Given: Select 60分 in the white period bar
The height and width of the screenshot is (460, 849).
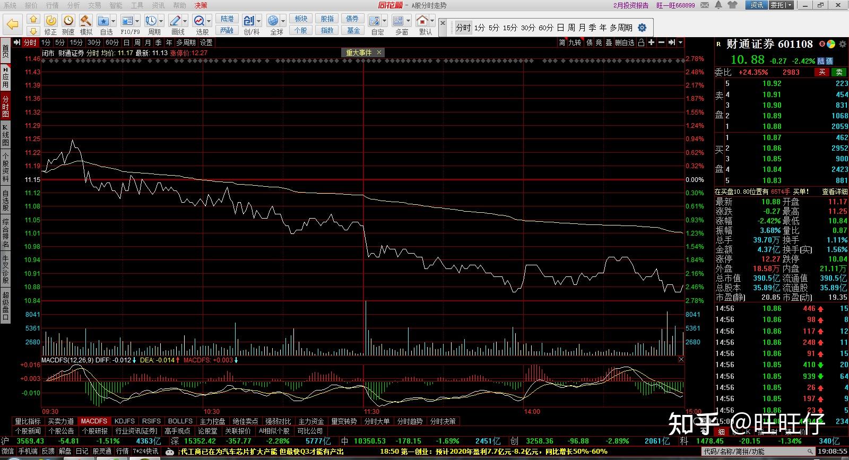Looking at the screenshot, I should 546,28.
